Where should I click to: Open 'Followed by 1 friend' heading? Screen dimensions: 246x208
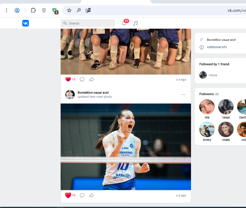coord(214,64)
